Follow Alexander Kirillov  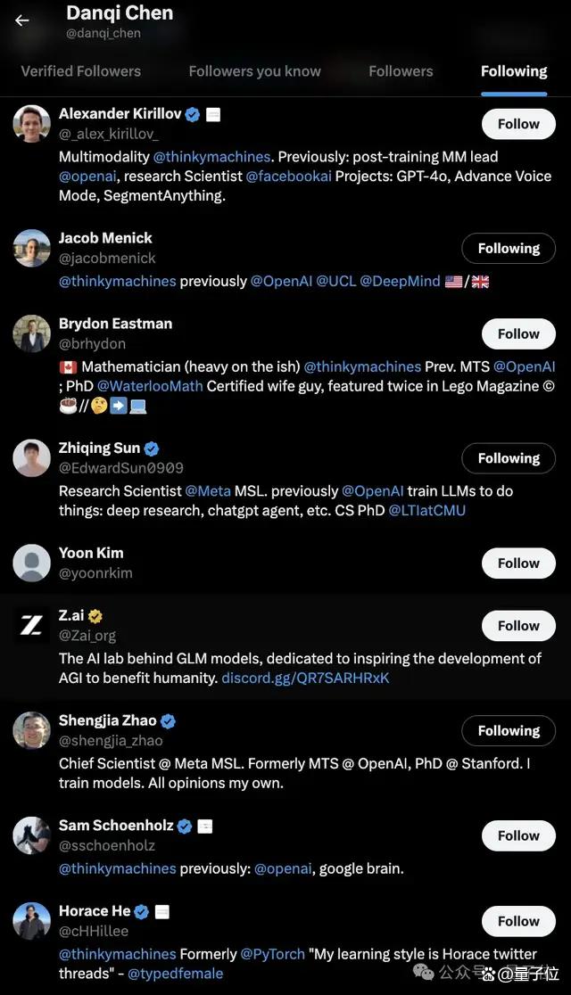pyautogui.click(x=518, y=125)
